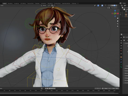Screen dimensions: 128x96
Task: Click the red X axis on navigation gizmo
Action: (118, 14)
